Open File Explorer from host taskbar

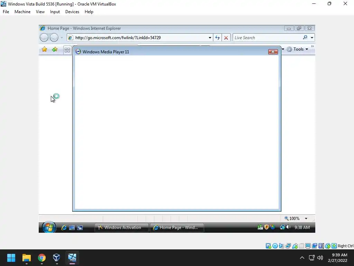pos(26,258)
